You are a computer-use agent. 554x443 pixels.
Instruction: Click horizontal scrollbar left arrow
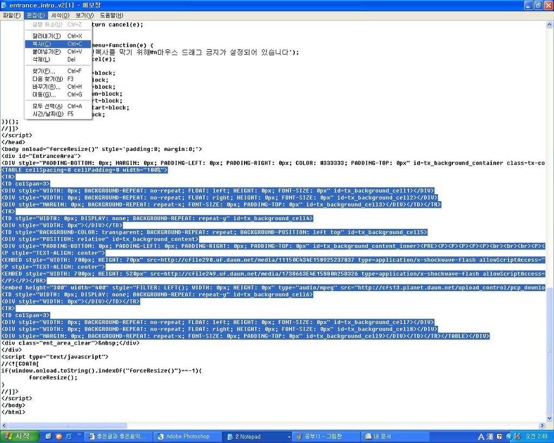click(4, 426)
